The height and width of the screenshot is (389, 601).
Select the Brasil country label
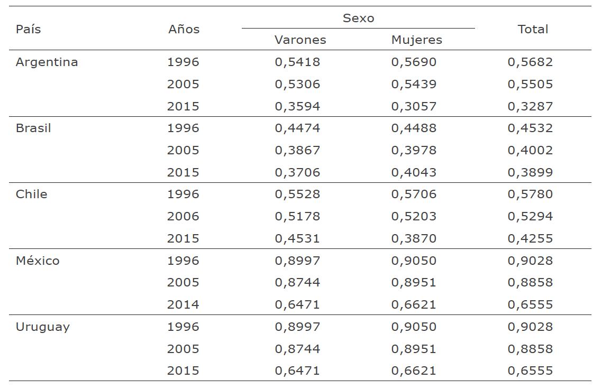[x=33, y=128]
